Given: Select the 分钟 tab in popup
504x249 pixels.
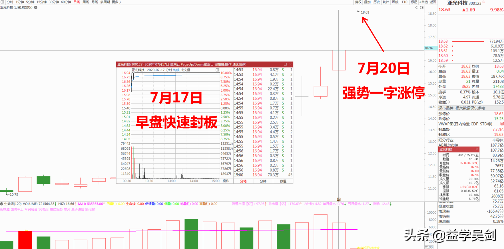Looking at the screenshot, I should tap(263, 181).
